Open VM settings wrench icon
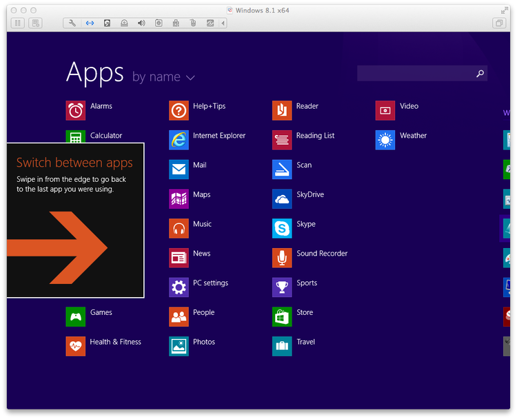The height and width of the screenshot is (419, 517). [x=72, y=23]
